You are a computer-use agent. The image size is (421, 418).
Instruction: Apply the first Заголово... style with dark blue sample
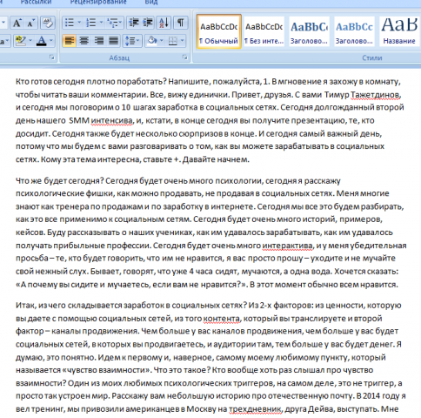point(309,31)
